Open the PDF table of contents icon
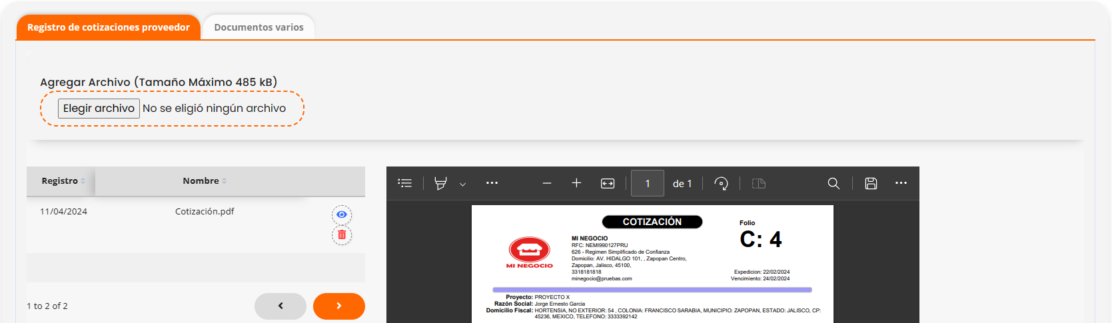 405,183
